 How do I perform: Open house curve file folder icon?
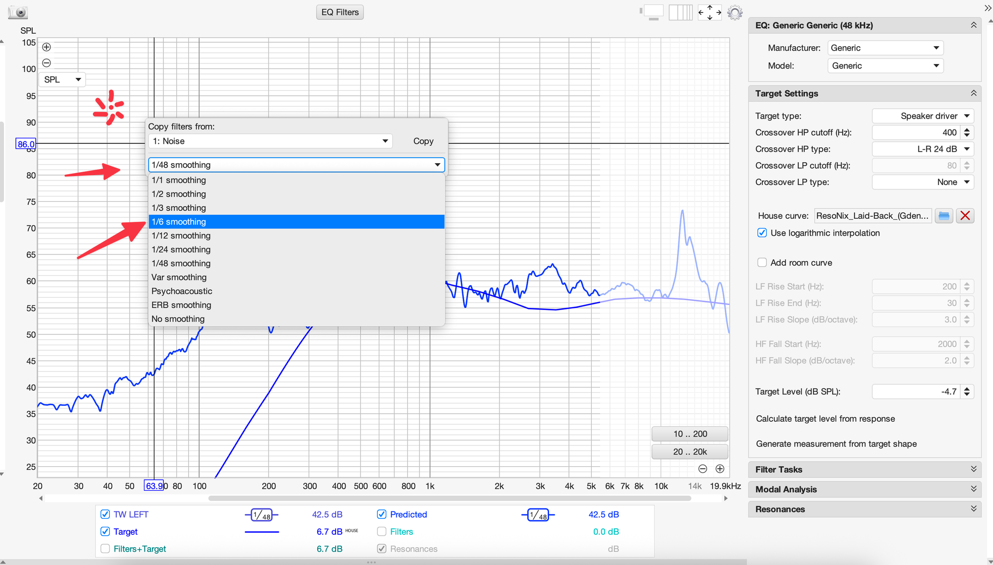pos(944,216)
